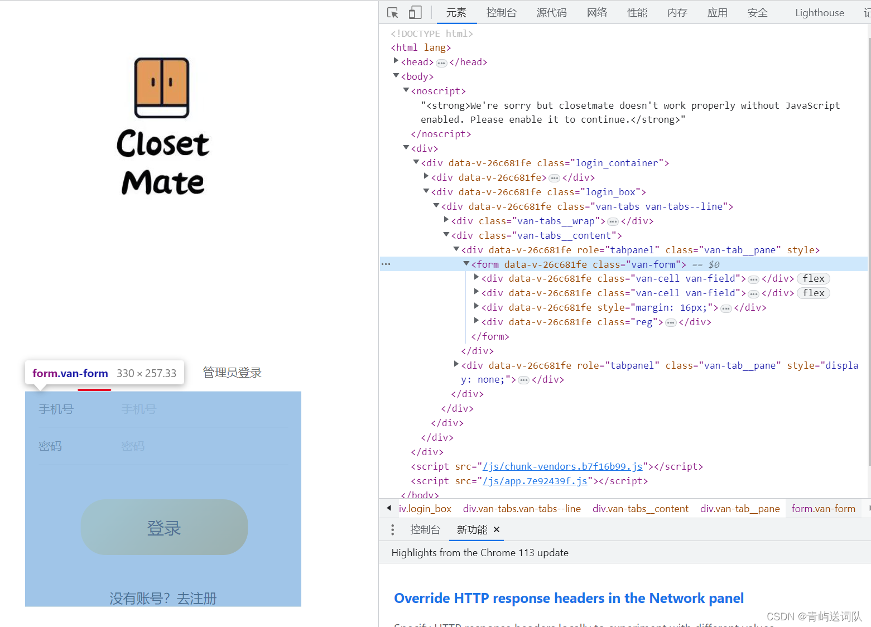Click flex badge on first van-field
The height and width of the screenshot is (627, 871).
tap(814, 278)
